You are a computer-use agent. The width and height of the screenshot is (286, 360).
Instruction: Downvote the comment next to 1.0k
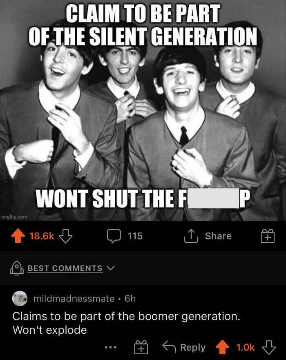[269, 347]
